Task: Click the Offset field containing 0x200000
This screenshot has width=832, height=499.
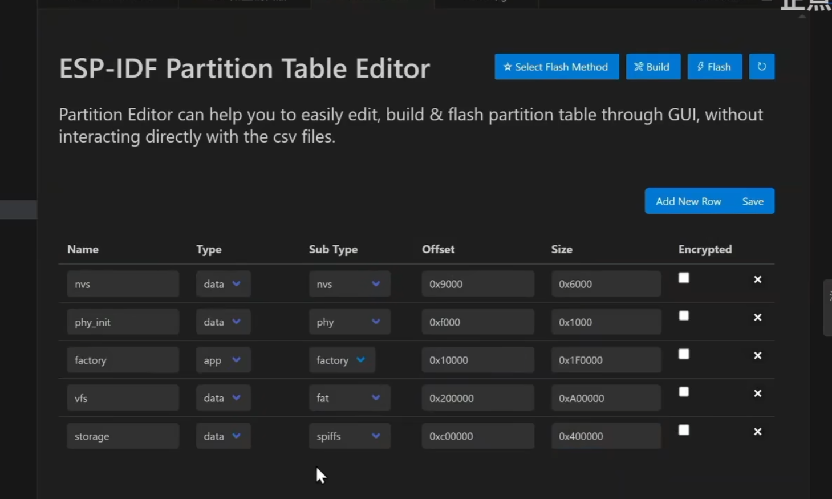Action: [478, 398]
